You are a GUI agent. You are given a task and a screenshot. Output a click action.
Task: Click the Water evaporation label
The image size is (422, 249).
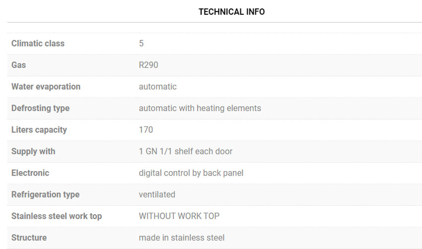click(46, 87)
